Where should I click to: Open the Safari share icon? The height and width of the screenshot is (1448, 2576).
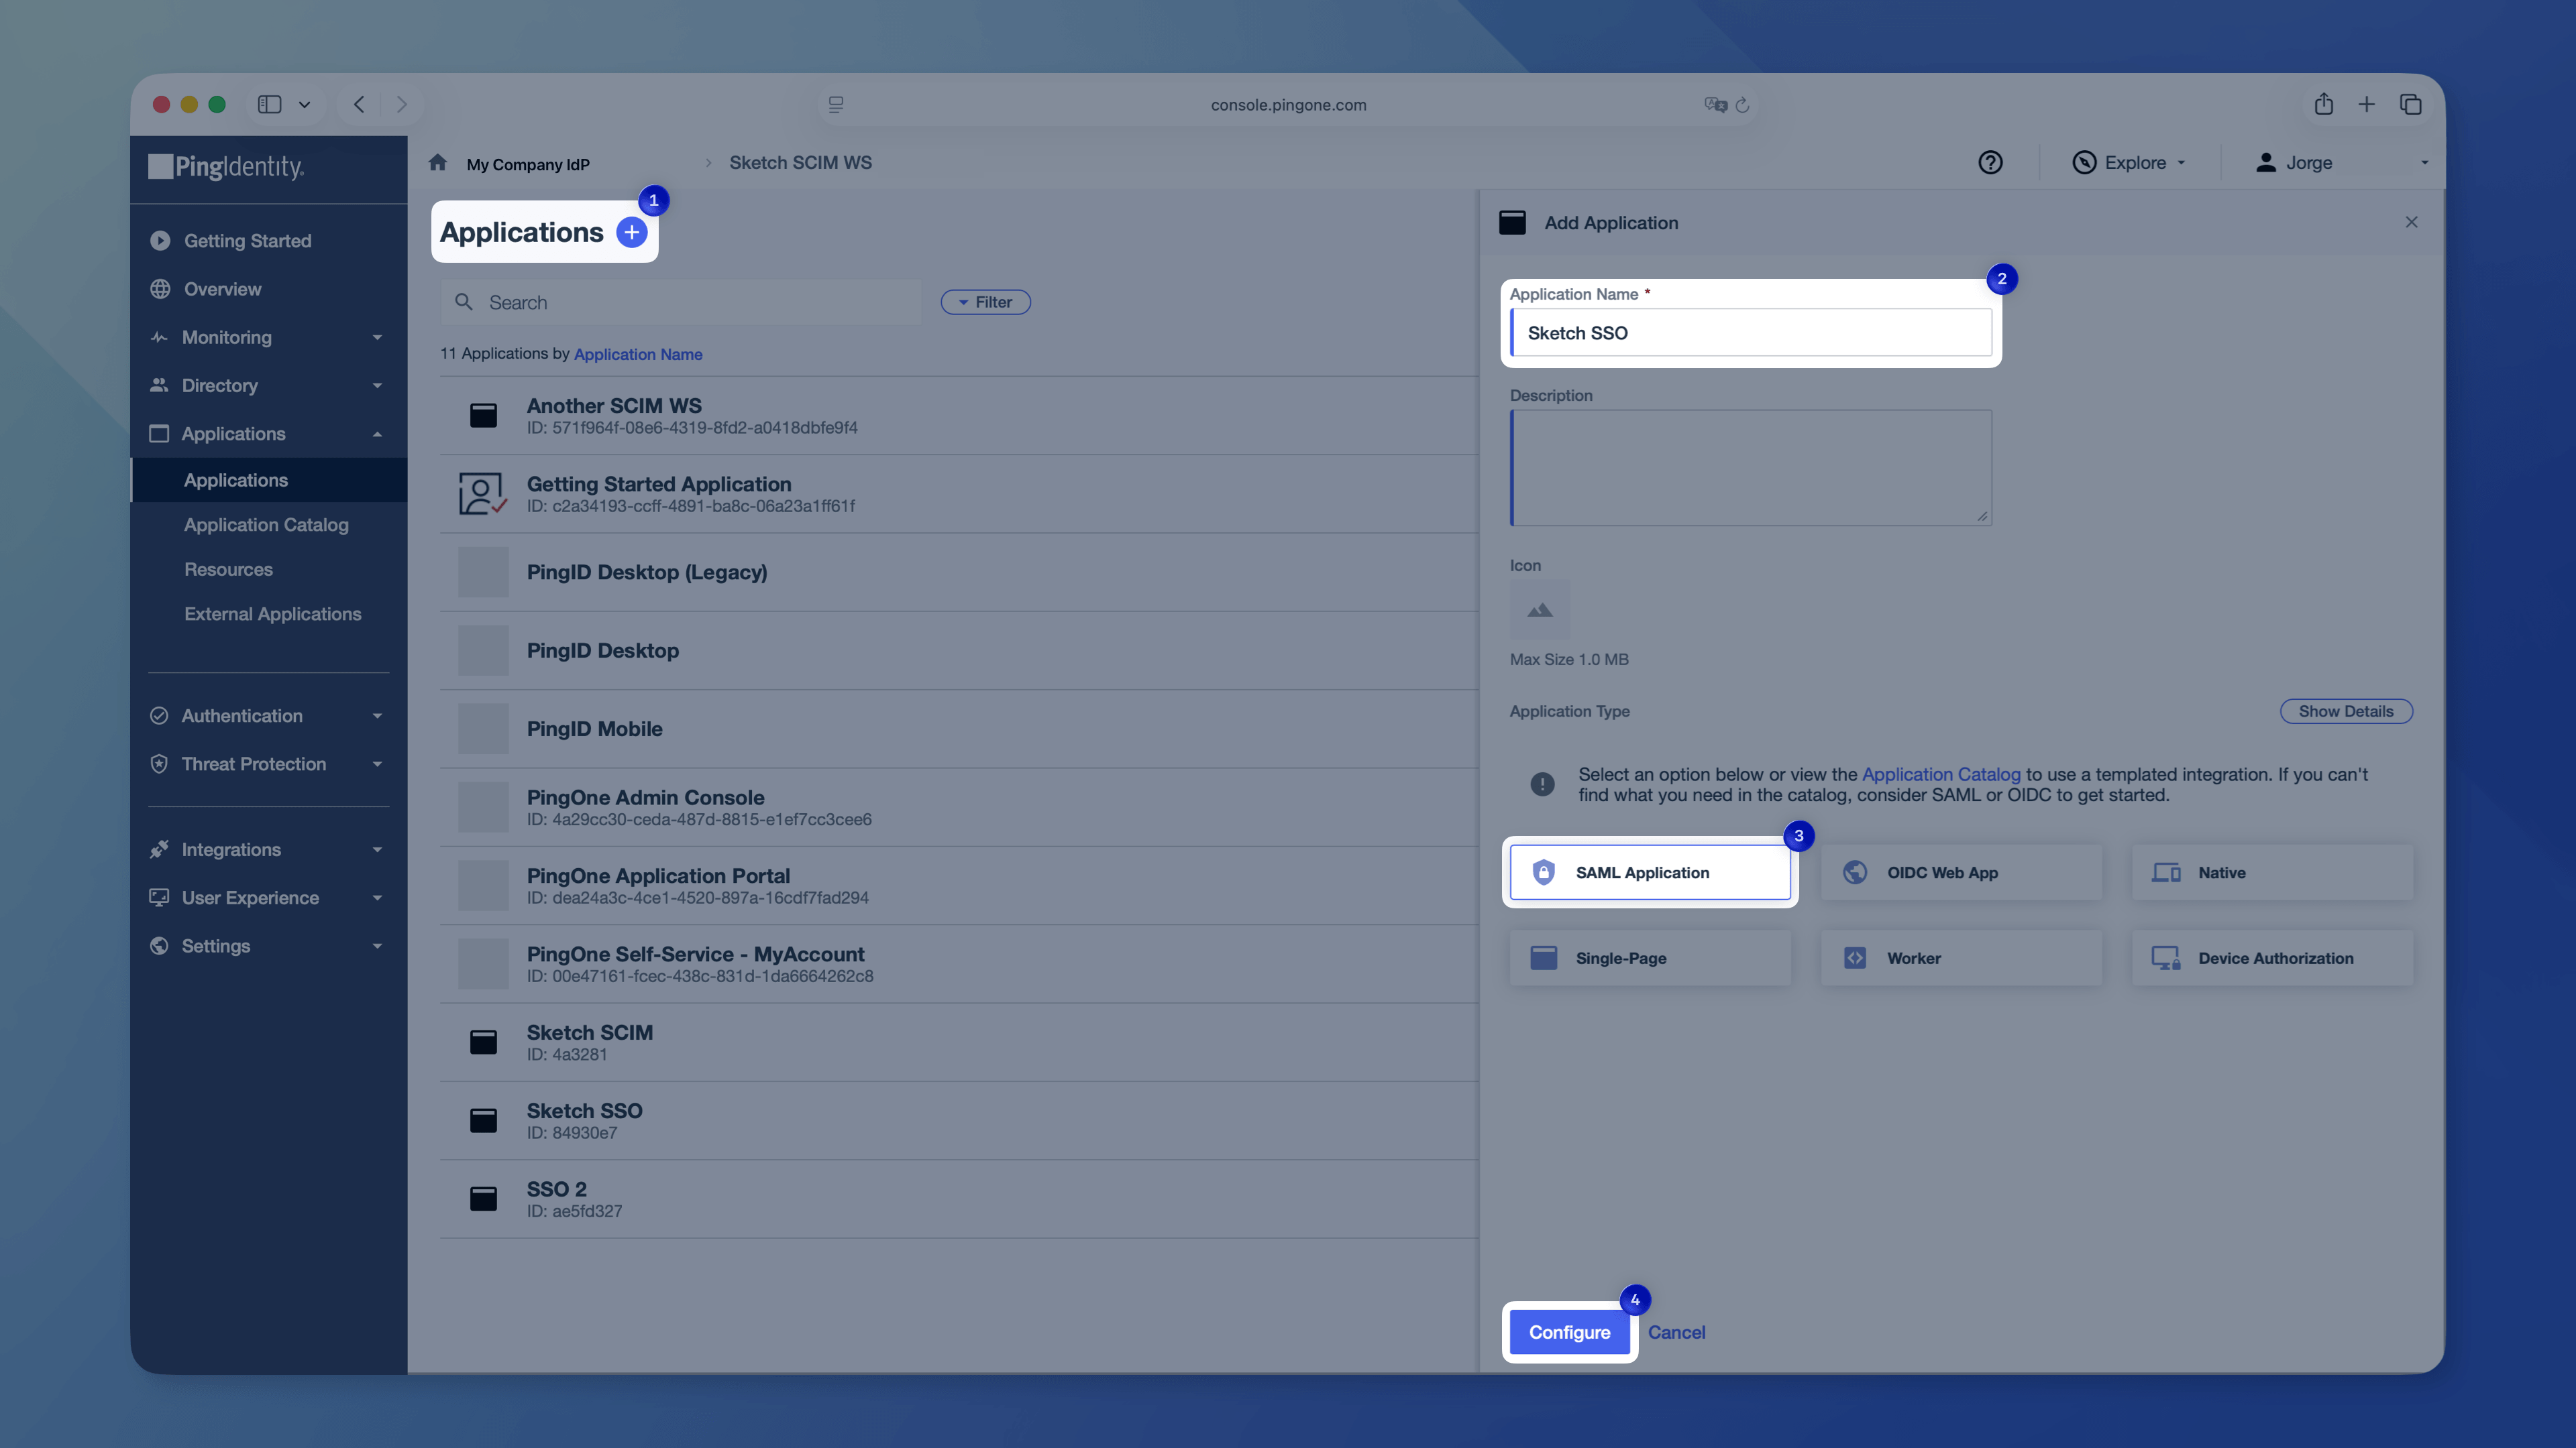tap(2323, 104)
